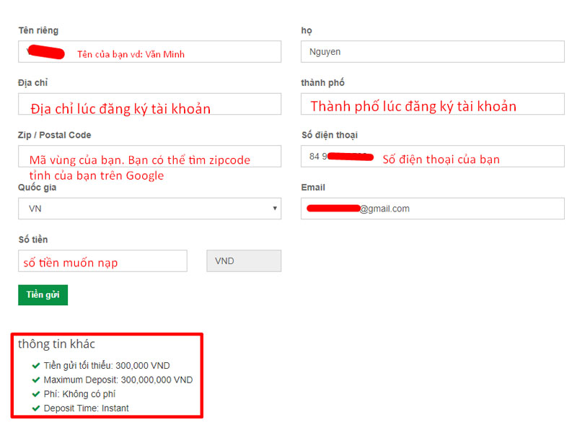577x433 pixels.
Task: Click the disabled VND currency box
Action: 244,261
